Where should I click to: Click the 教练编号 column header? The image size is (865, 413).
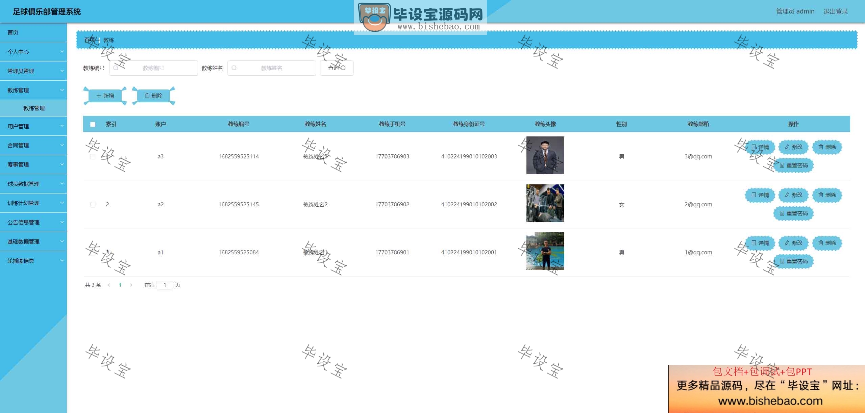coord(239,124)
